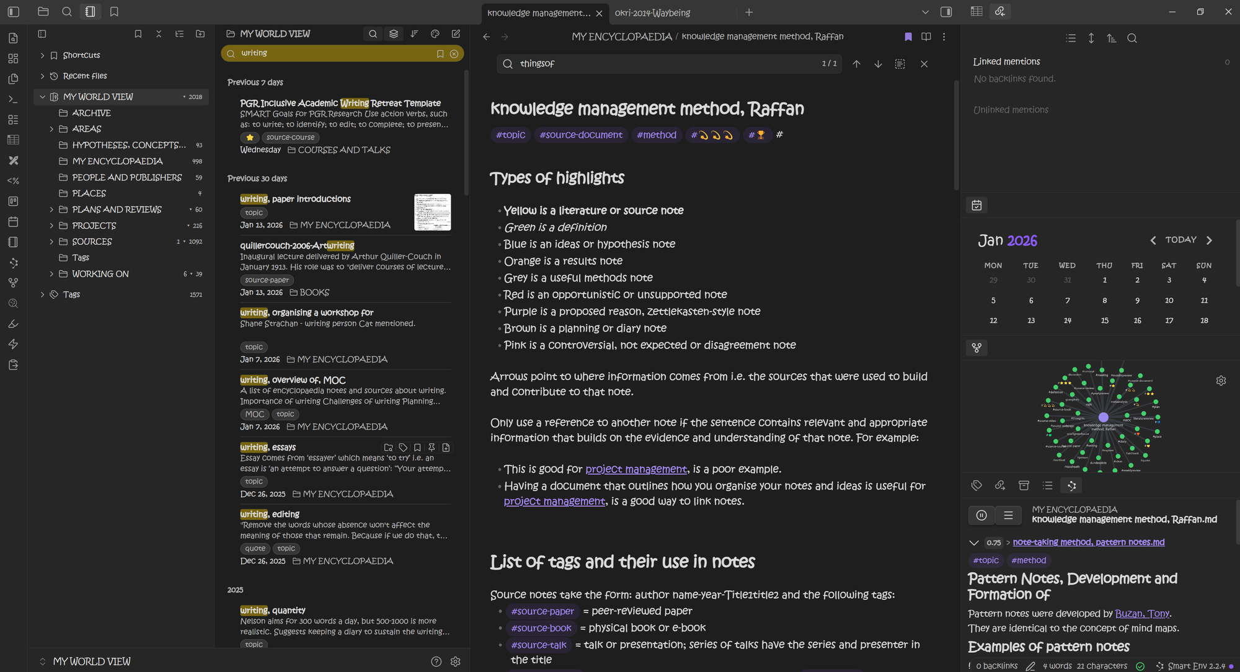Click the sort order icon in MY WORLD VIEW
Viewport: 1240px width, 672px height.
pos(414,34)
